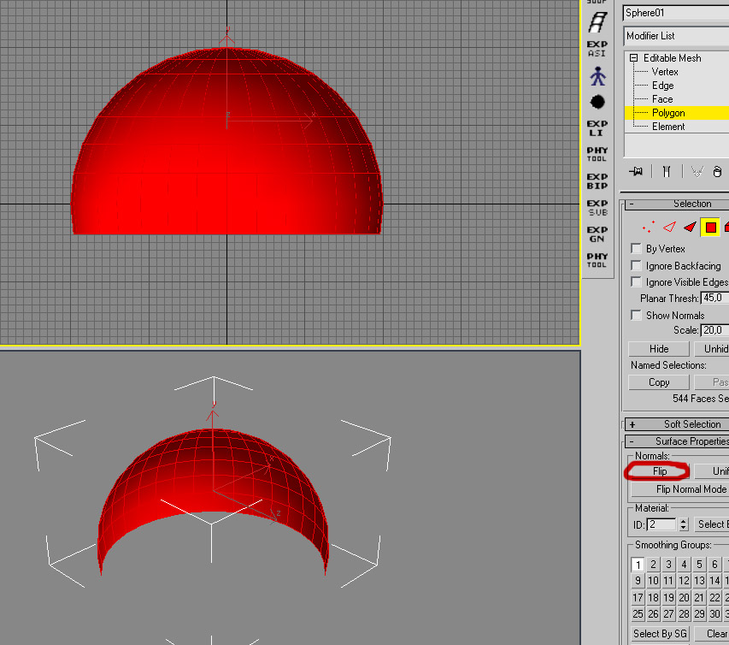Select the Polygon sub-object red square icon
The image size is (729, 645).
(x=710, y=227)
